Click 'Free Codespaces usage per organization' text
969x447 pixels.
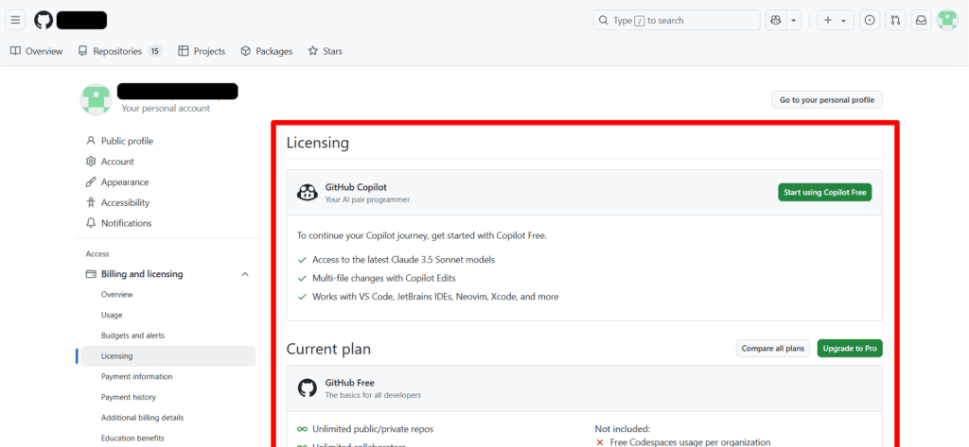690,442
